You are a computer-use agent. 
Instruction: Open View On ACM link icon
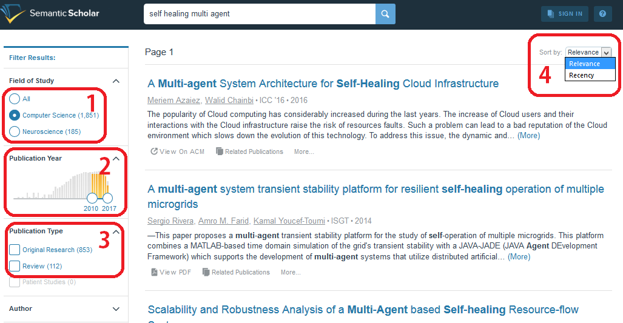155,152
